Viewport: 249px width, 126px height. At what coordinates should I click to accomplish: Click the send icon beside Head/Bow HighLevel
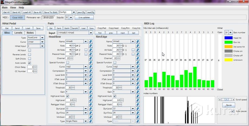click(x=91, y=100)
